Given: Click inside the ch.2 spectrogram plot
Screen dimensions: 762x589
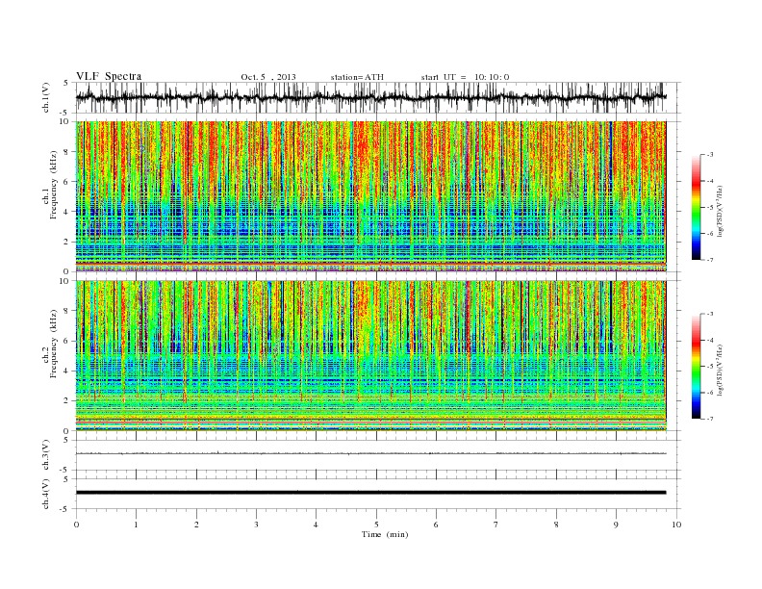Looking at the screenshot, I should [x=371, y=356].
